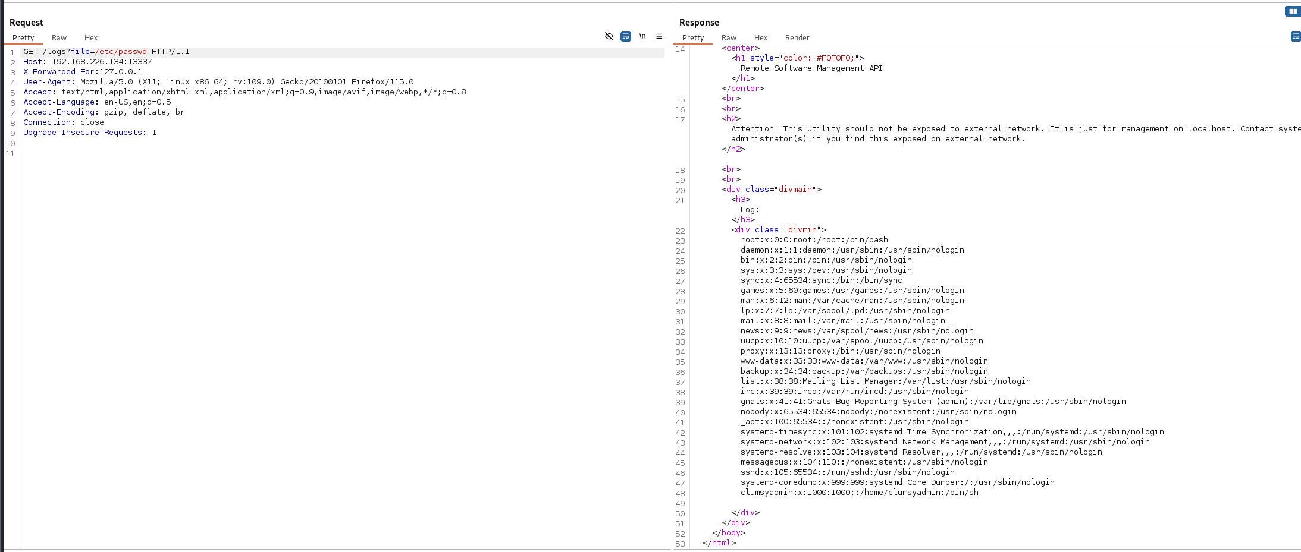Viewport: 1301px width, 552px height.
Task: Click the 'Log:' text in response
Action: tap(750, 210)
